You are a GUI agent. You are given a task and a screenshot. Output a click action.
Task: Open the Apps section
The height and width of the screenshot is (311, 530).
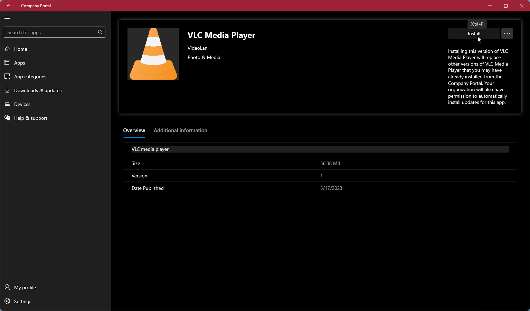coord(19,63)
